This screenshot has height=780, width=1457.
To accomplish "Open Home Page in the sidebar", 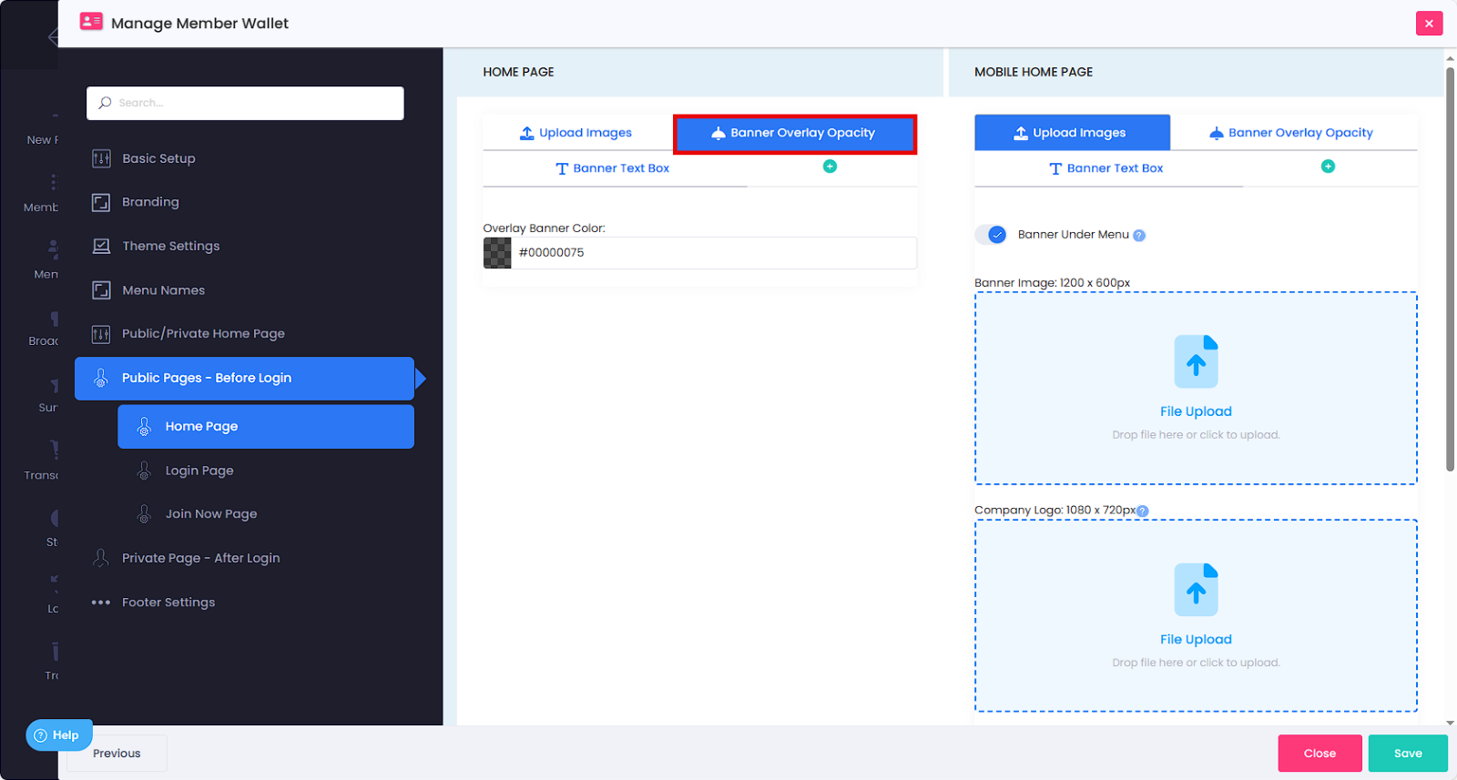I will 266,427.
